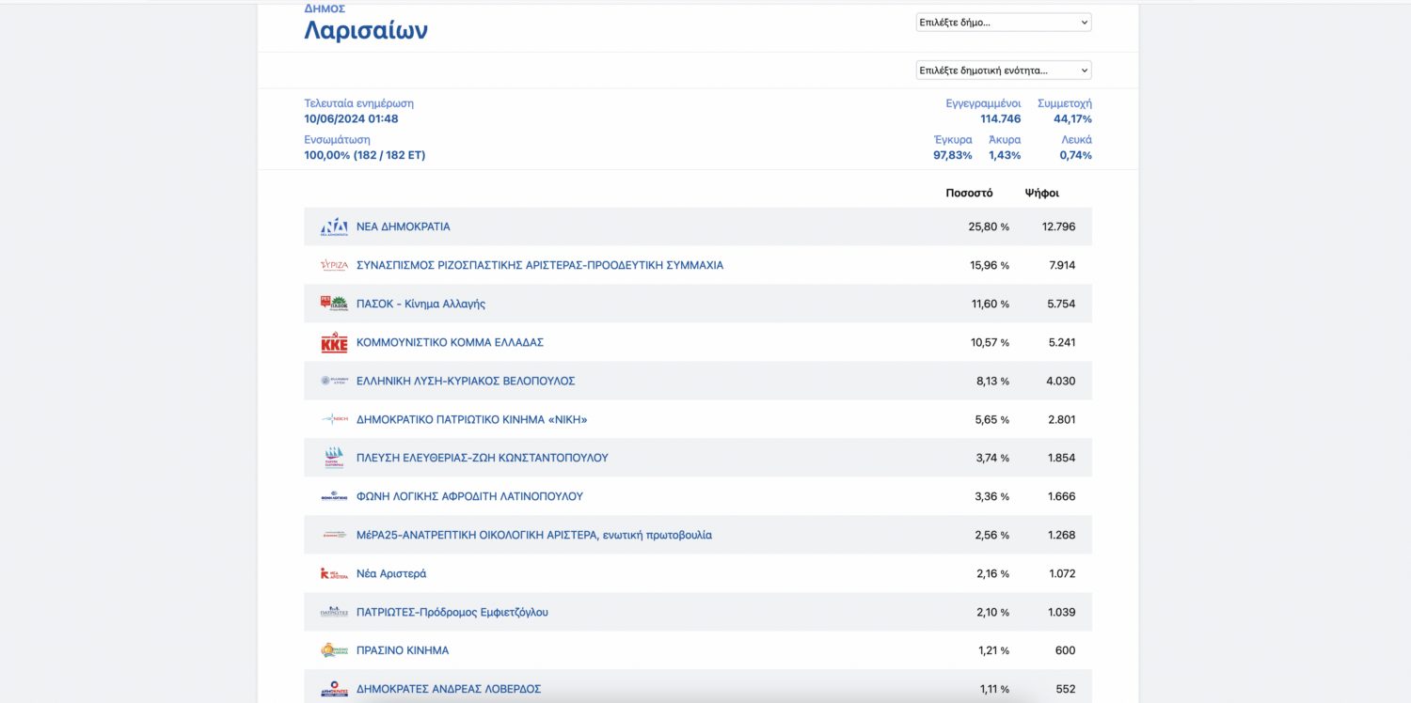Viewport: 1411px width, 703px height.
Task: Click the update date '10/06/2024 01:48'
Action: pos(351,118)
